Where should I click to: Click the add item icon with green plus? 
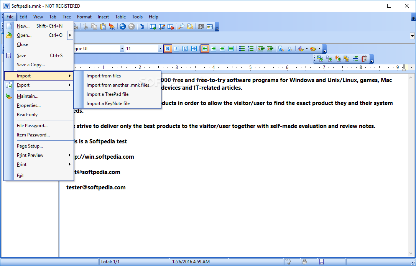[x=153, y=26]
